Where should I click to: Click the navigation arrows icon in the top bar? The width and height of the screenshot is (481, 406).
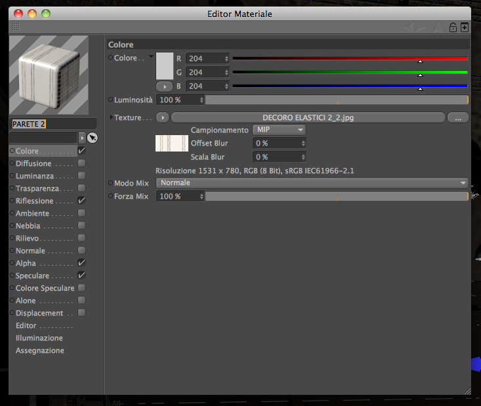414,28
